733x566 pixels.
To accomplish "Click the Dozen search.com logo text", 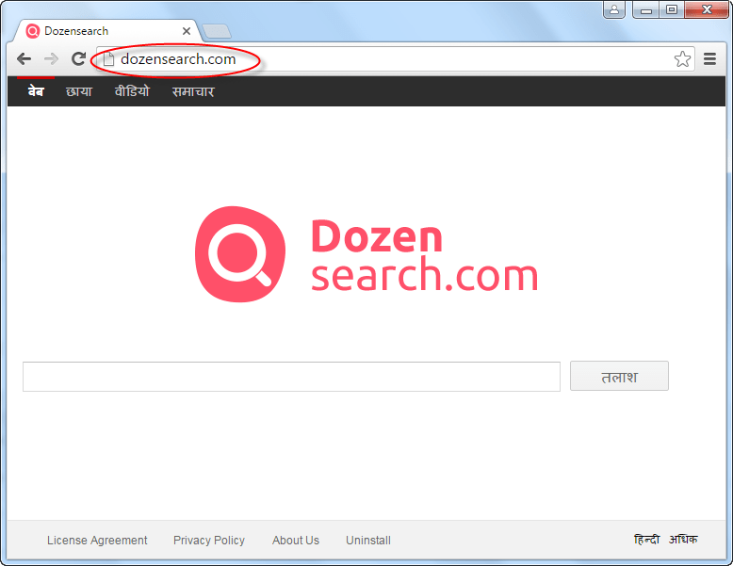I will coord(424,255).
